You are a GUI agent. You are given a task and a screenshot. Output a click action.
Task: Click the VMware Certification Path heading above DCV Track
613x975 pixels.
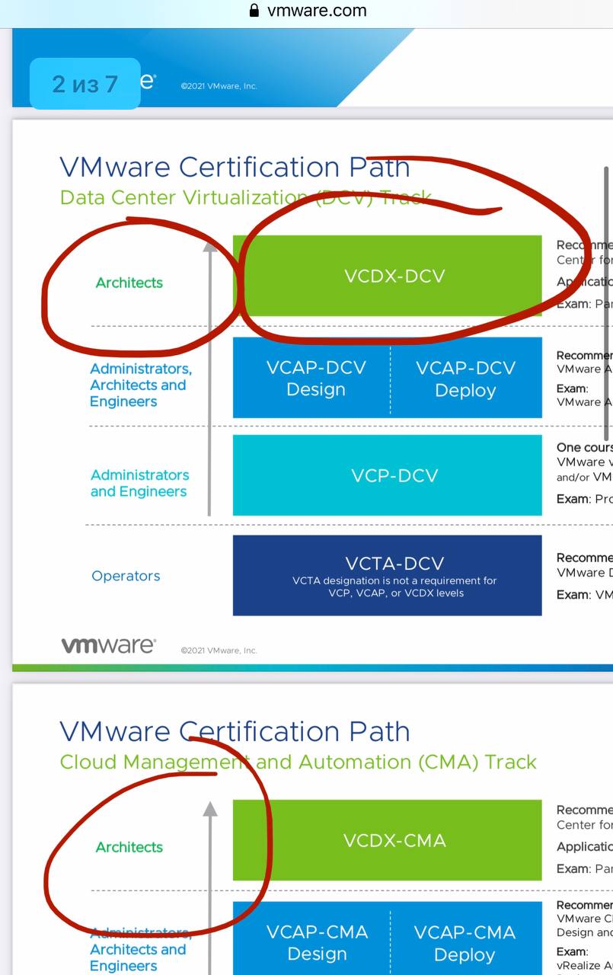[235, 167]
